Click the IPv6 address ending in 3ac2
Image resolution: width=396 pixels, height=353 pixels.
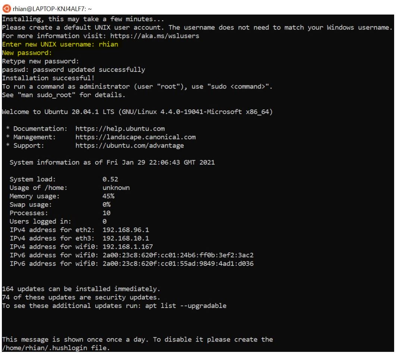178,255
